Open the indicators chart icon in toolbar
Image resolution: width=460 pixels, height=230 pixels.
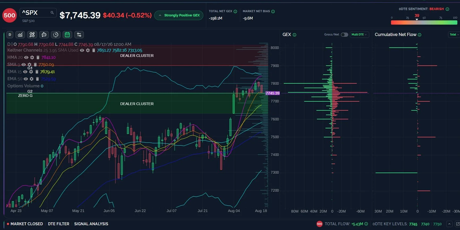(20, 35)
